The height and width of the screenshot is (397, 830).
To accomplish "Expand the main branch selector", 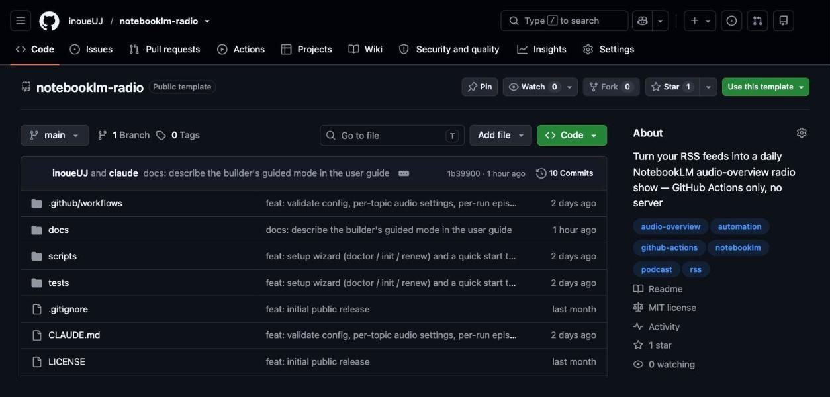I will pyautogui.click(x=55, y=135).
